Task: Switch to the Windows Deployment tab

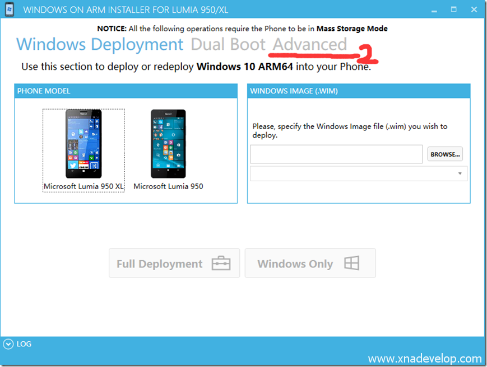Action: click(x=100, y=44)
